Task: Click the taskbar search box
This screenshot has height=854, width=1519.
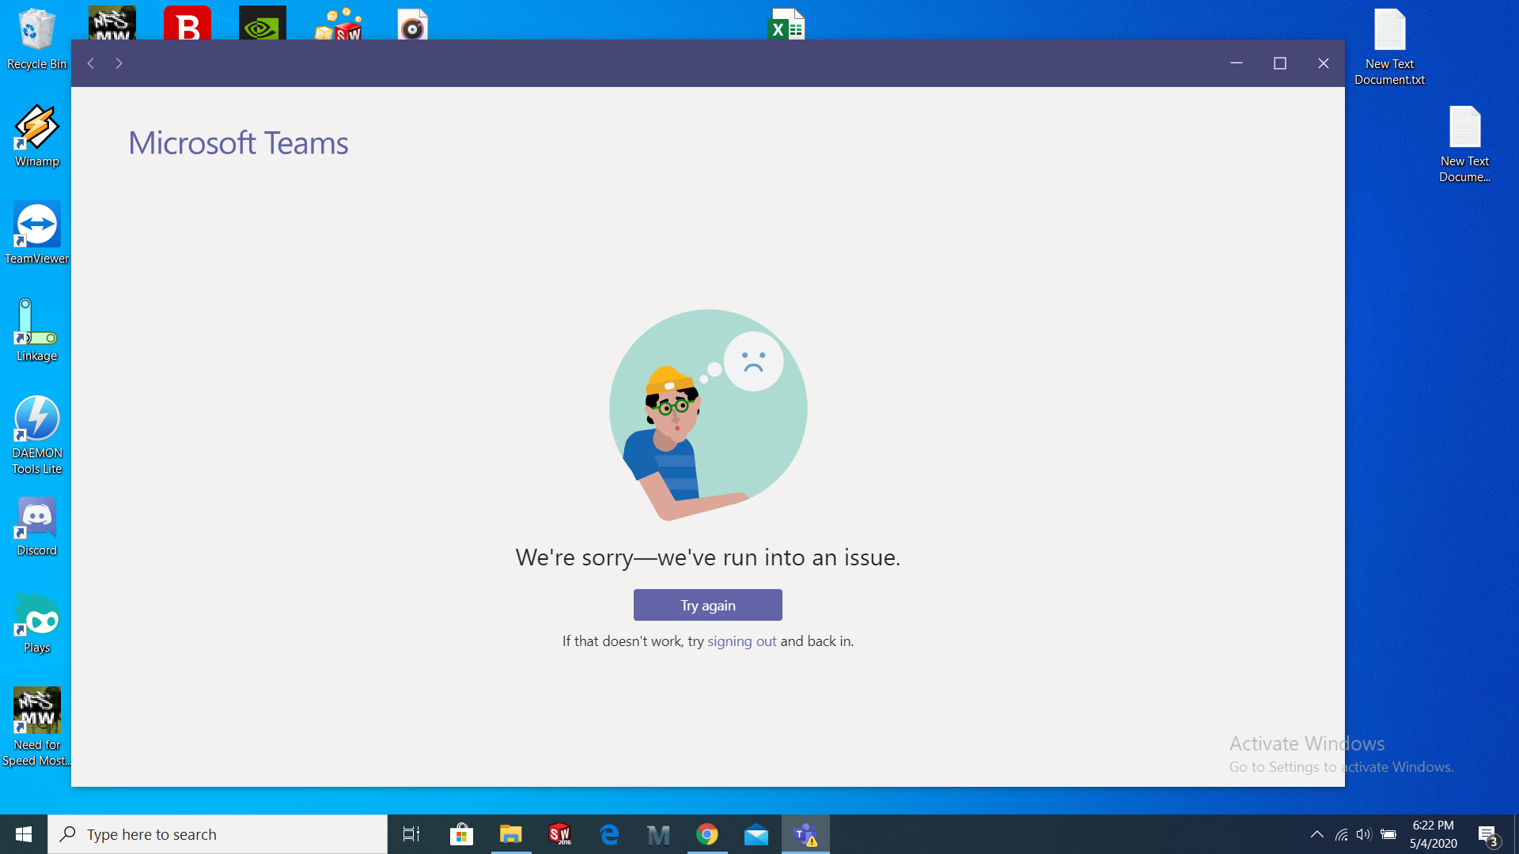Action: [x=218, y=834]
